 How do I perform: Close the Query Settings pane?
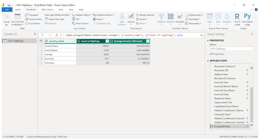252,34
